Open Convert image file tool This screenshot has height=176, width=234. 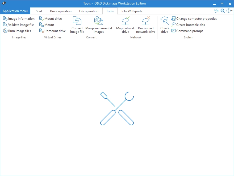77,25
